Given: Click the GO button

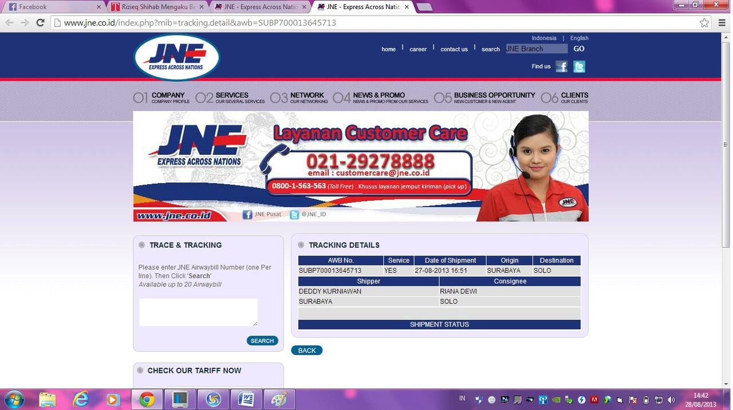Looking at the screenshot, I should 579,49.
